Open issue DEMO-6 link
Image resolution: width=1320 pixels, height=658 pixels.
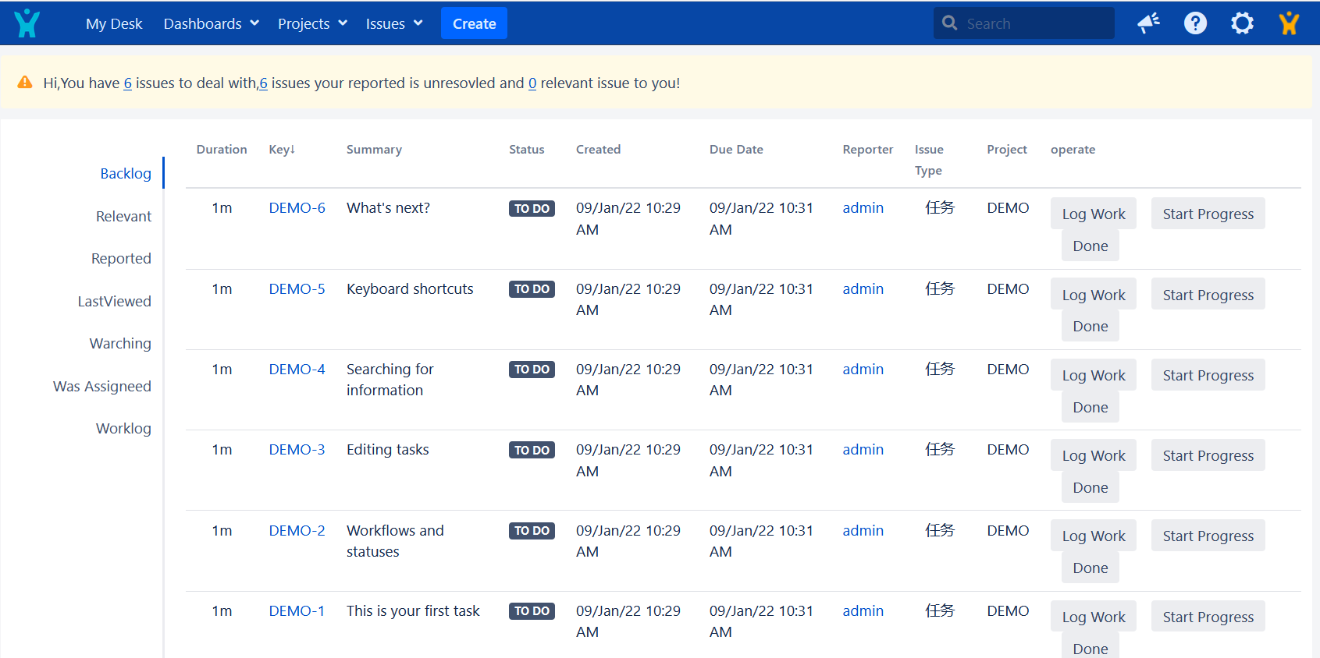[x=297, y=208]
